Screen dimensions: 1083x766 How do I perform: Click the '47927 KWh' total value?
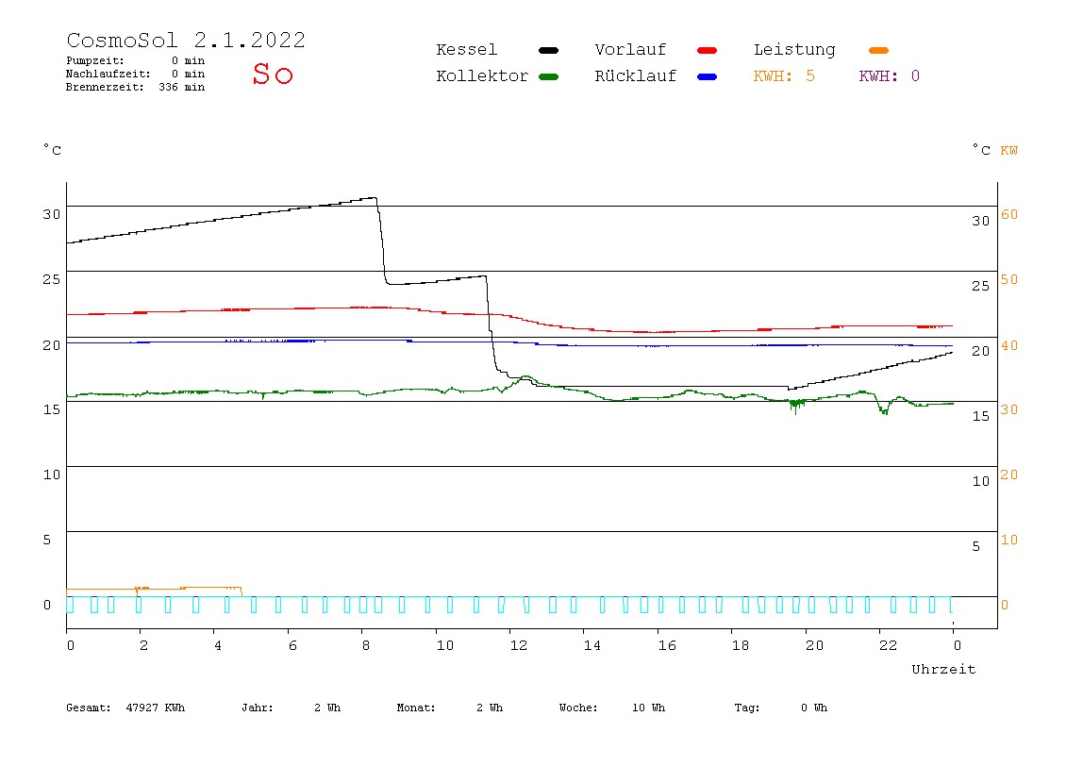[x=156, y=708]
